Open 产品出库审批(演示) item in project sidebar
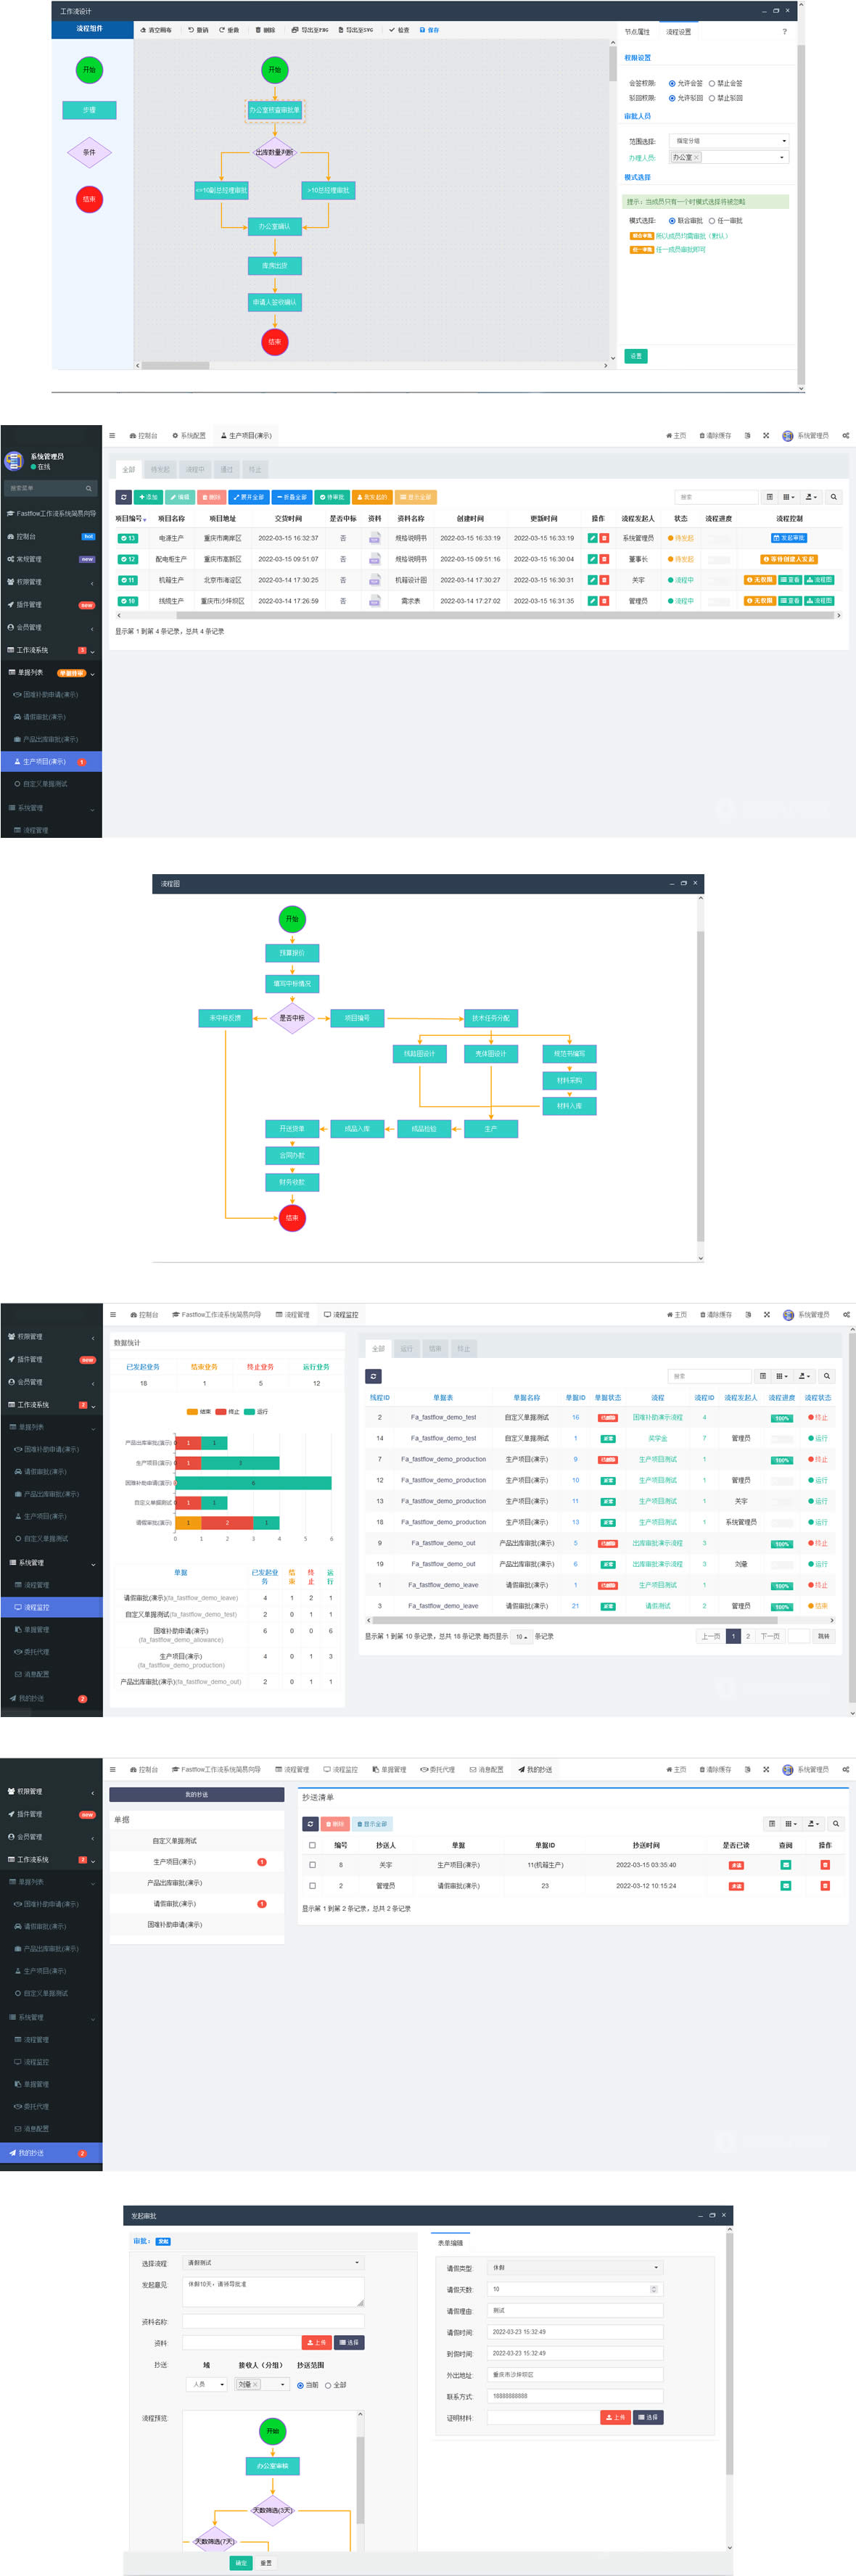 [50, 739]
